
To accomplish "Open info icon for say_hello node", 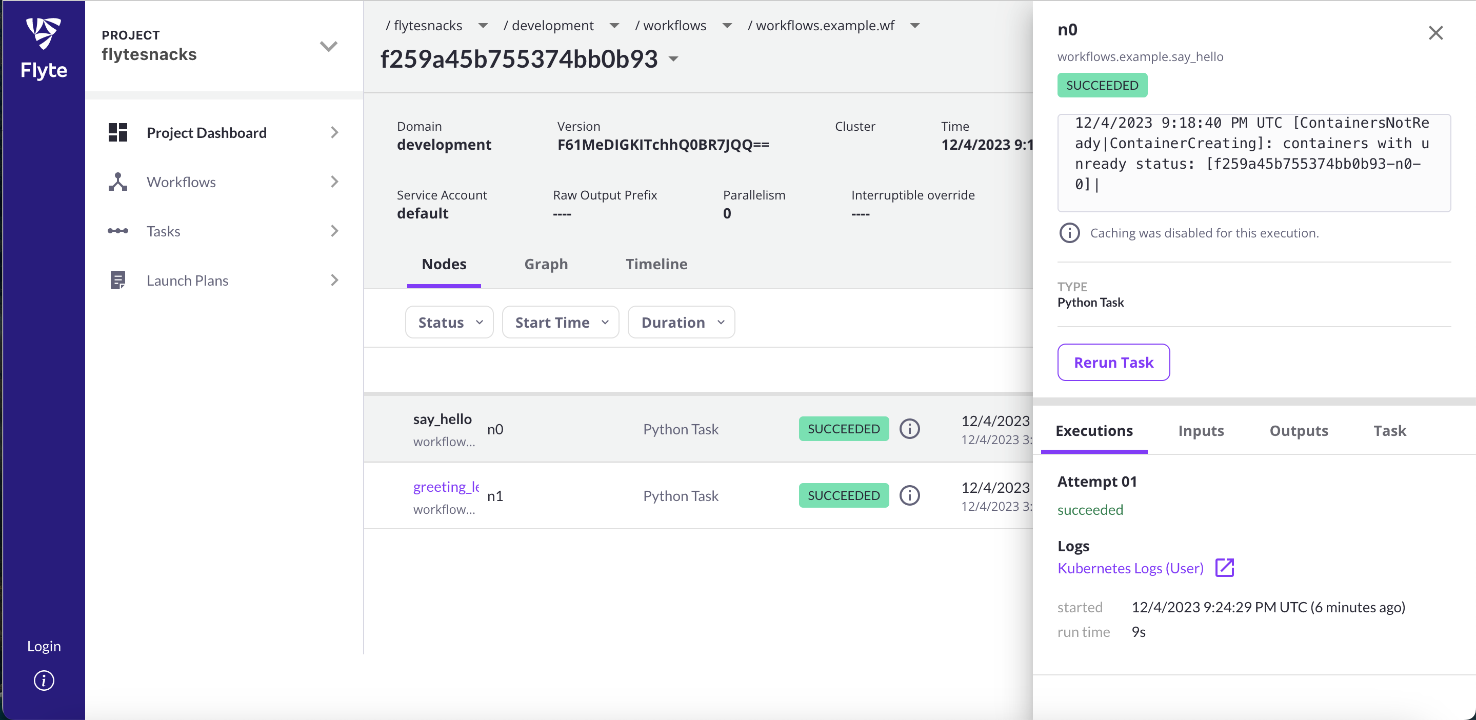I will click(909, 428).
